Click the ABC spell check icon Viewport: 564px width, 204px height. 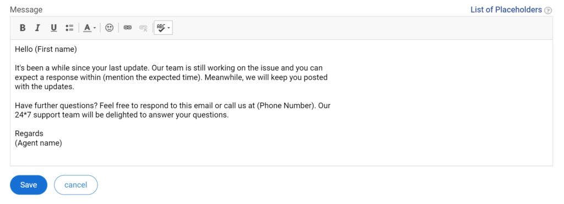161,28
